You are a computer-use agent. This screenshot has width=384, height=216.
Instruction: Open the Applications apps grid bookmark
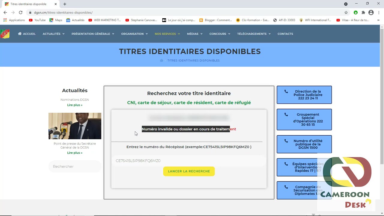pyautogui.click(x=14, y=20)
